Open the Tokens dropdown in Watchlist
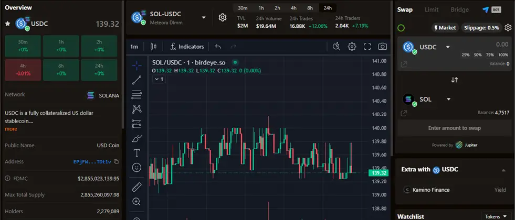 click(496, 216)
